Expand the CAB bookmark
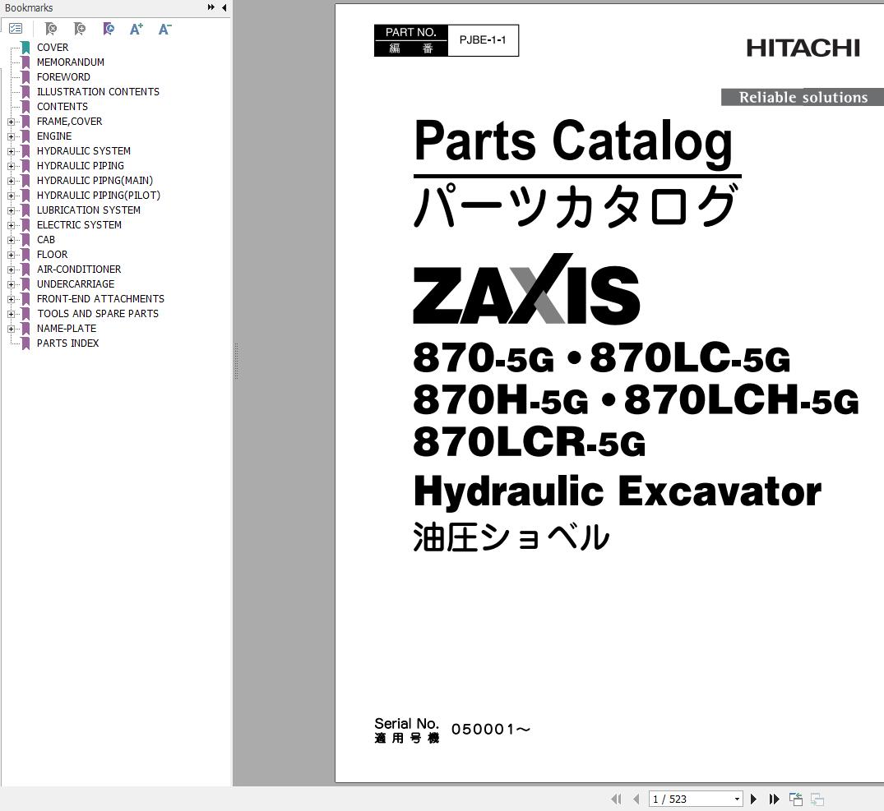Image resolution: width=884 pixels, height=811 pixels. tap(11, 240)
